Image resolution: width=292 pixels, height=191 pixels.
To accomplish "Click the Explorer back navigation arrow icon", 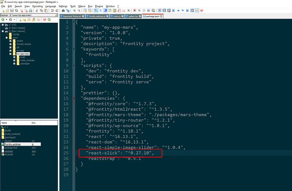I will coord(3,19).
